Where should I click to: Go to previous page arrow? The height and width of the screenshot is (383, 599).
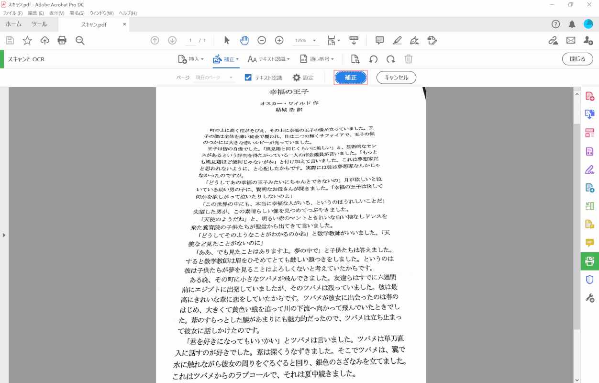click(x=155, y=41)
